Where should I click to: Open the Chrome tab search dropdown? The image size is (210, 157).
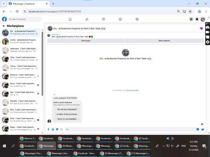4,4
